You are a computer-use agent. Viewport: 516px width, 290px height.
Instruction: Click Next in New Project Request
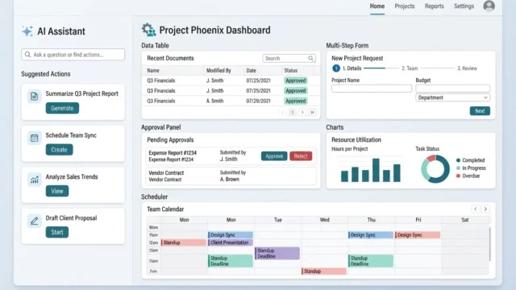(x=480, y=111)
